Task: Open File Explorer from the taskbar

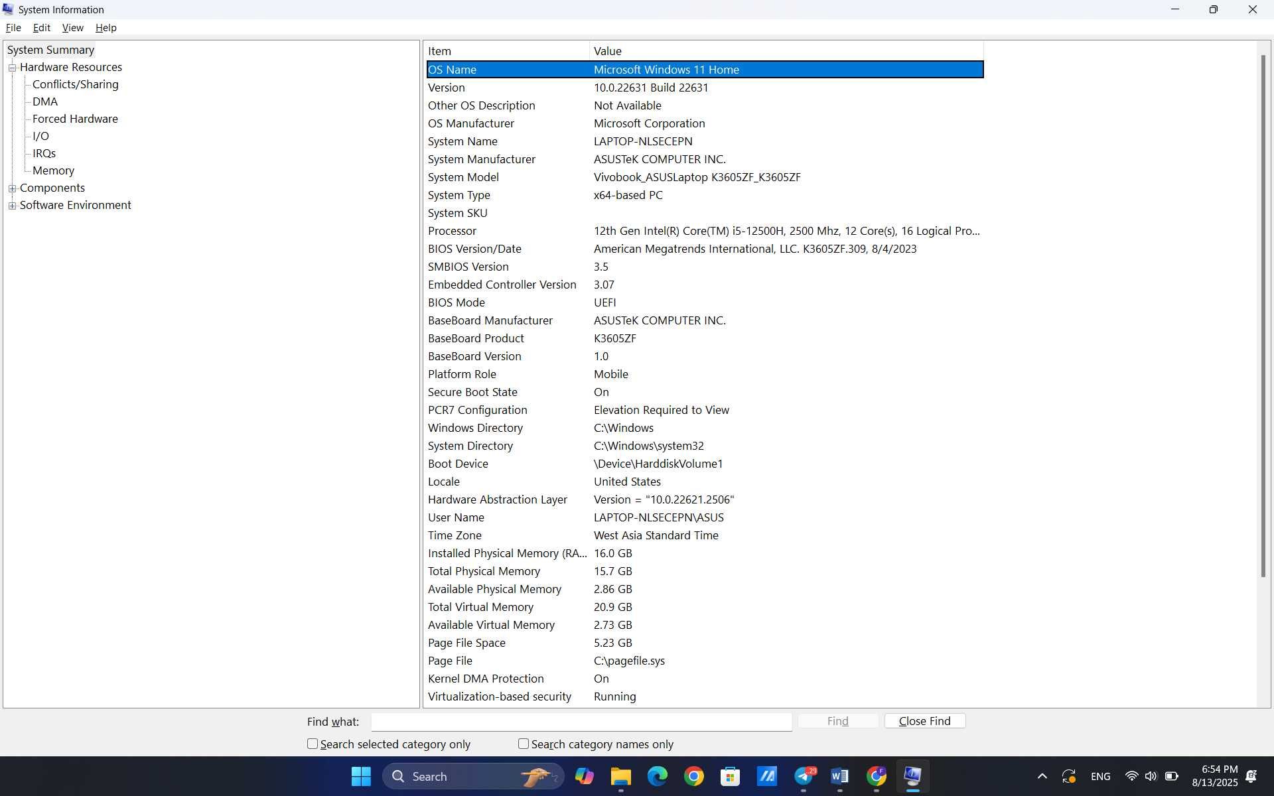Action: coord(621,776)
